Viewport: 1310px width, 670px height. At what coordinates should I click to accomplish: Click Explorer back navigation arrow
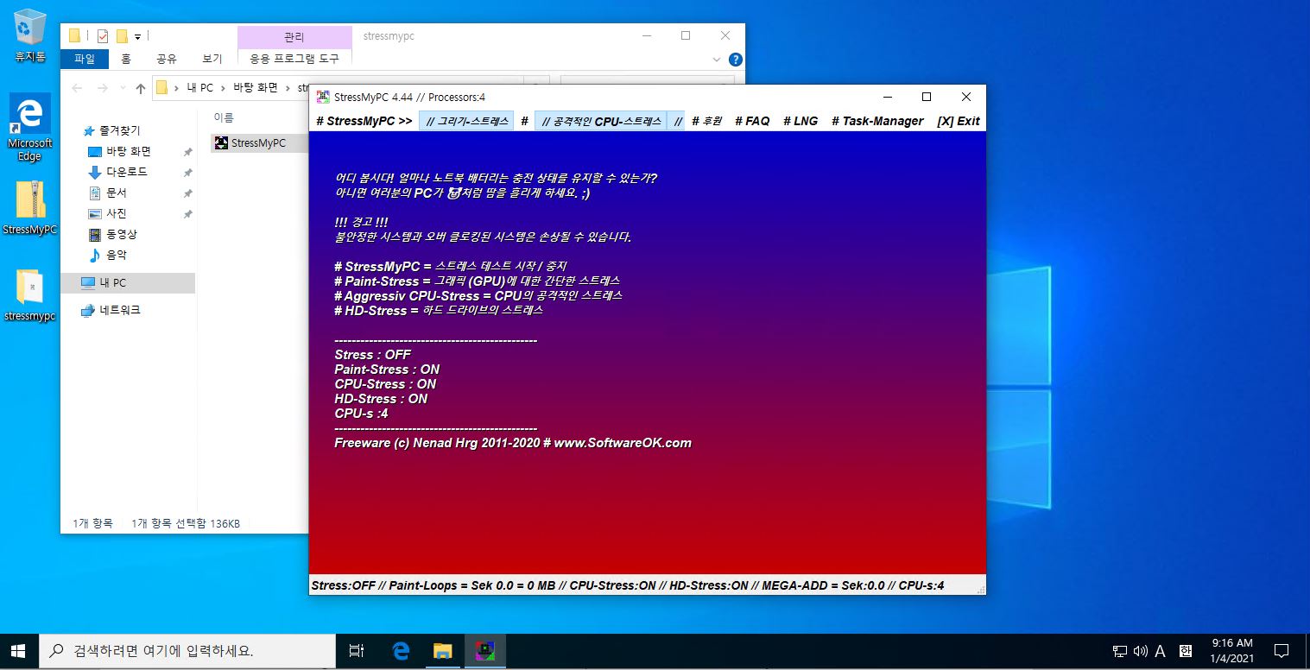[77, 88]
